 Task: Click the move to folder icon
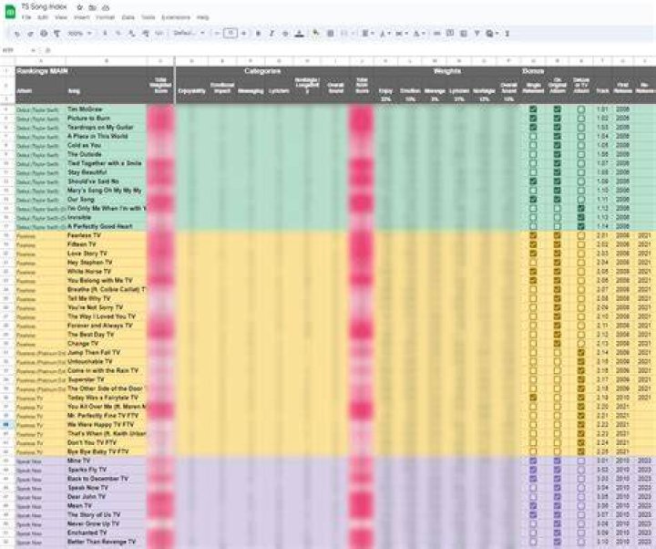coord(92,7)
